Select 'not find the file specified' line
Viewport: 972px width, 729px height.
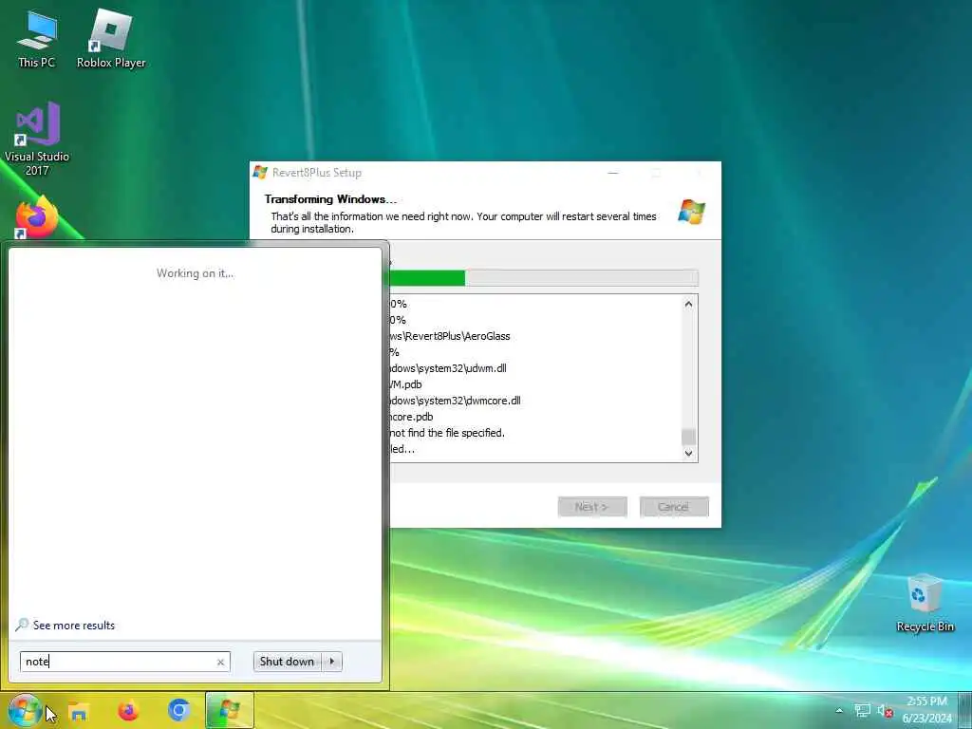tap(447, 433)
